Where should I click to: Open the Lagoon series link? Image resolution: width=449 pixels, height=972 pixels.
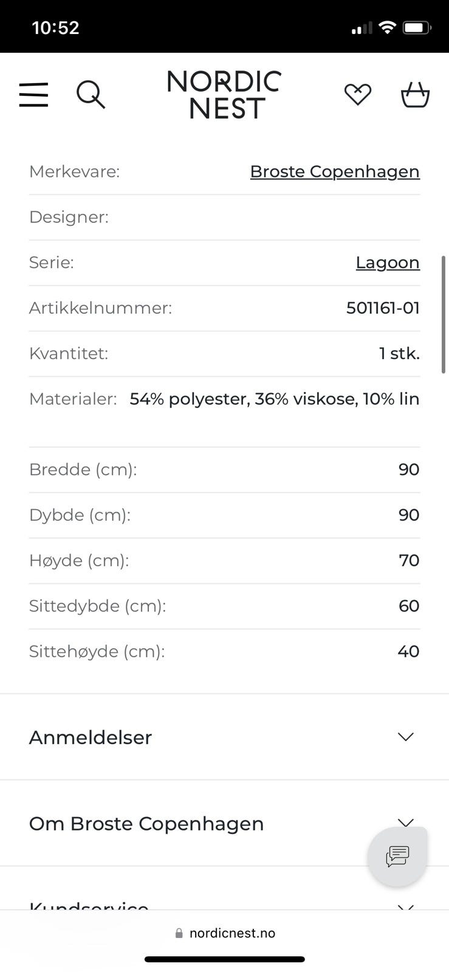(388, 262)
